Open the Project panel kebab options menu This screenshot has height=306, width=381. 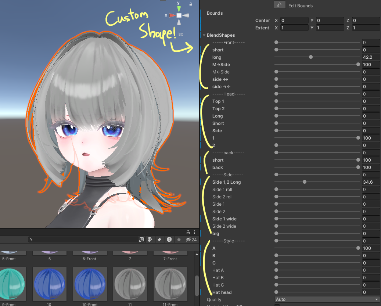click(194, 232)
